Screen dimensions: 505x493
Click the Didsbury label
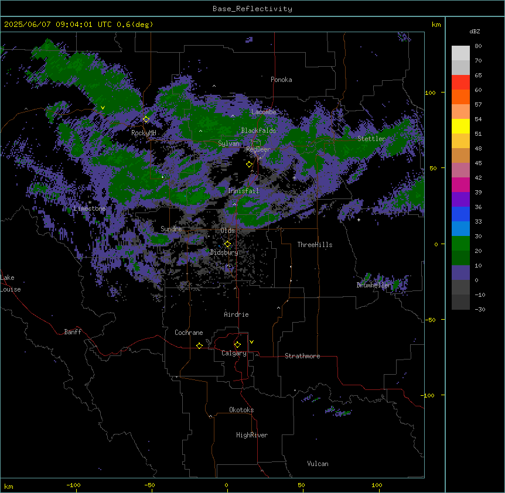[224, 252]
